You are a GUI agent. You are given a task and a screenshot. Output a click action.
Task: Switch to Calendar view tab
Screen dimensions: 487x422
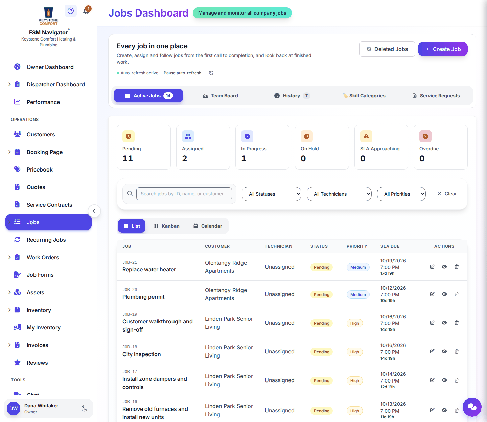coord(208,226)
